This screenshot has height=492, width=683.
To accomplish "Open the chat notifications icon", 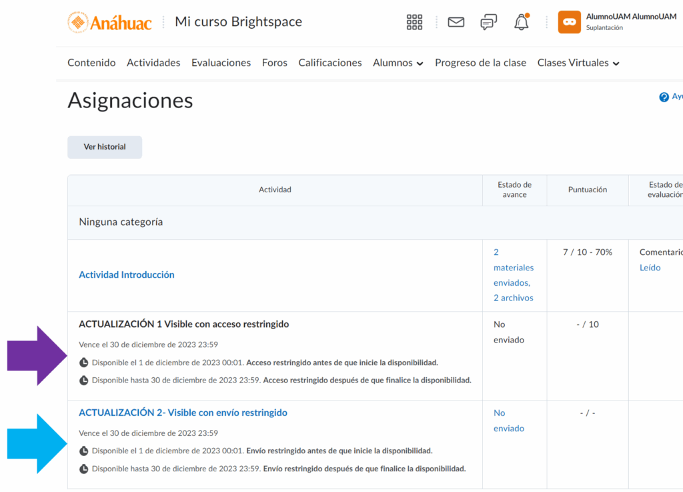I will click(x=488, y=22).
